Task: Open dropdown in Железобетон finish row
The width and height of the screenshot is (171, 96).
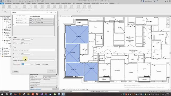Action: click(53, 21)
